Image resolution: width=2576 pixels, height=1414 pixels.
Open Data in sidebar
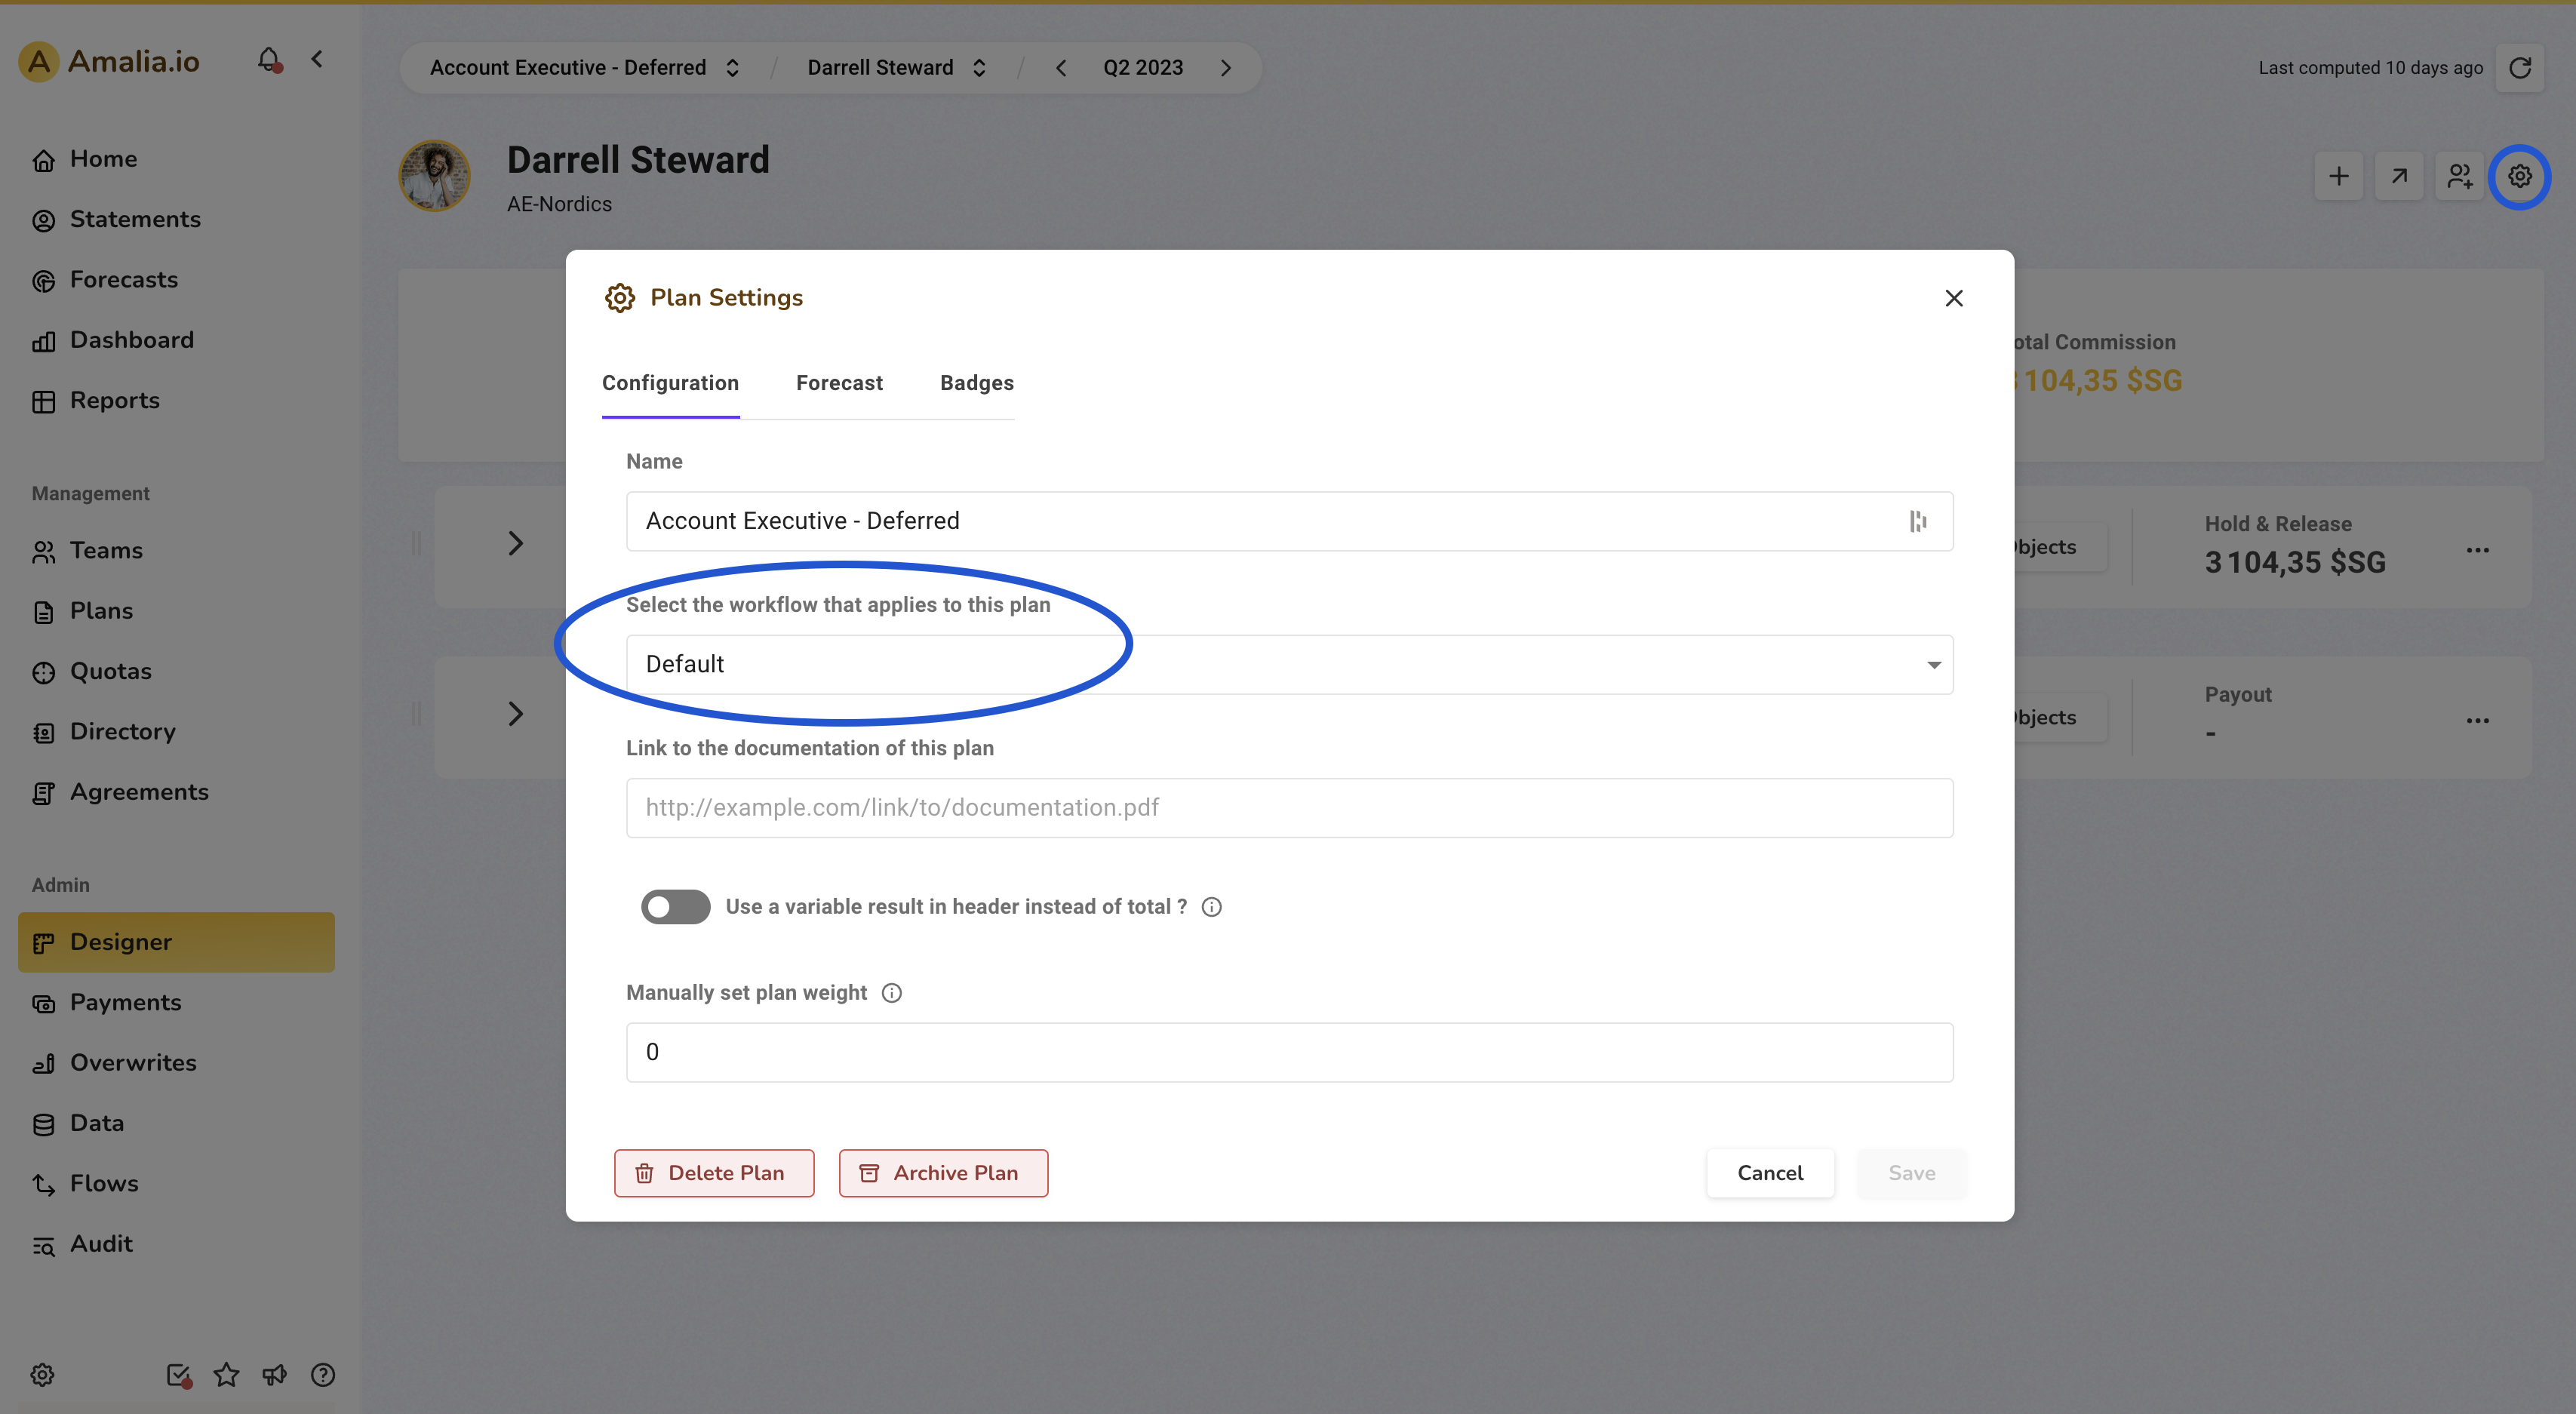[x=176, y=1124]
